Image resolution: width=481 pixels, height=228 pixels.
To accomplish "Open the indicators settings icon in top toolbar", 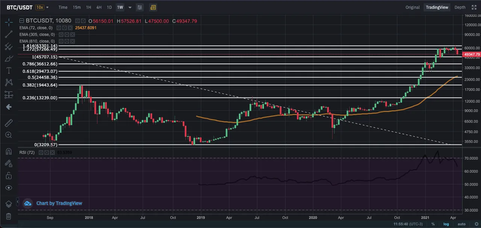I will [x=139, y=7].
